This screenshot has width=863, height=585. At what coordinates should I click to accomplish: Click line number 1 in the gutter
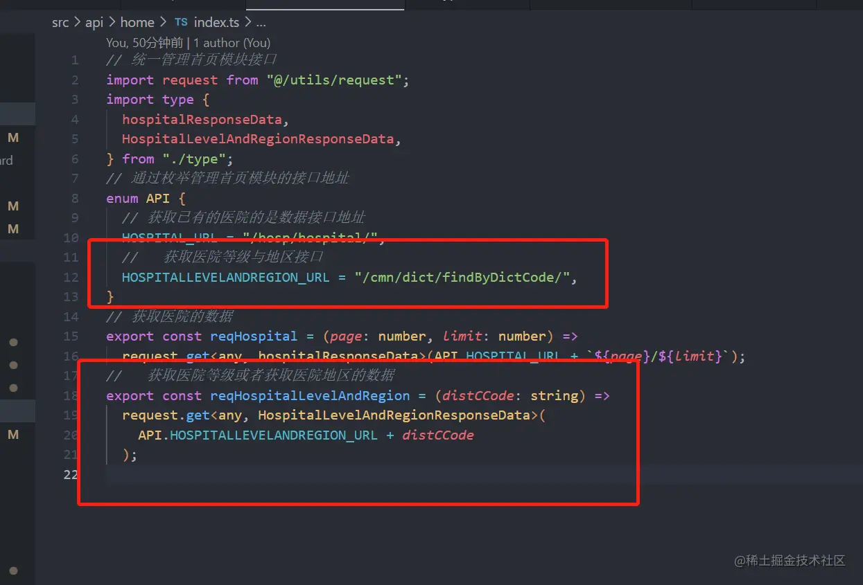coord(75,60)
